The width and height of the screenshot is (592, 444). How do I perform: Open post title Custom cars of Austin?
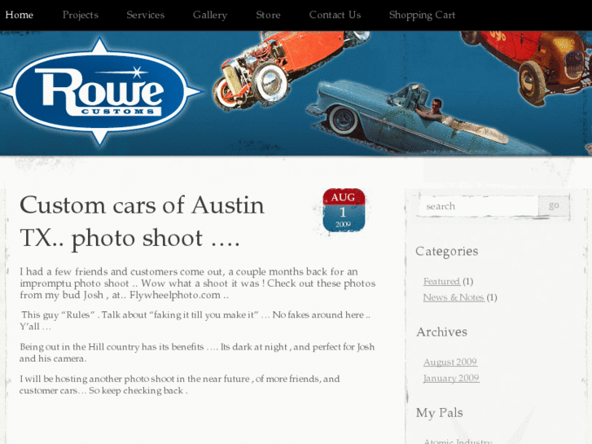coord(142,222)
